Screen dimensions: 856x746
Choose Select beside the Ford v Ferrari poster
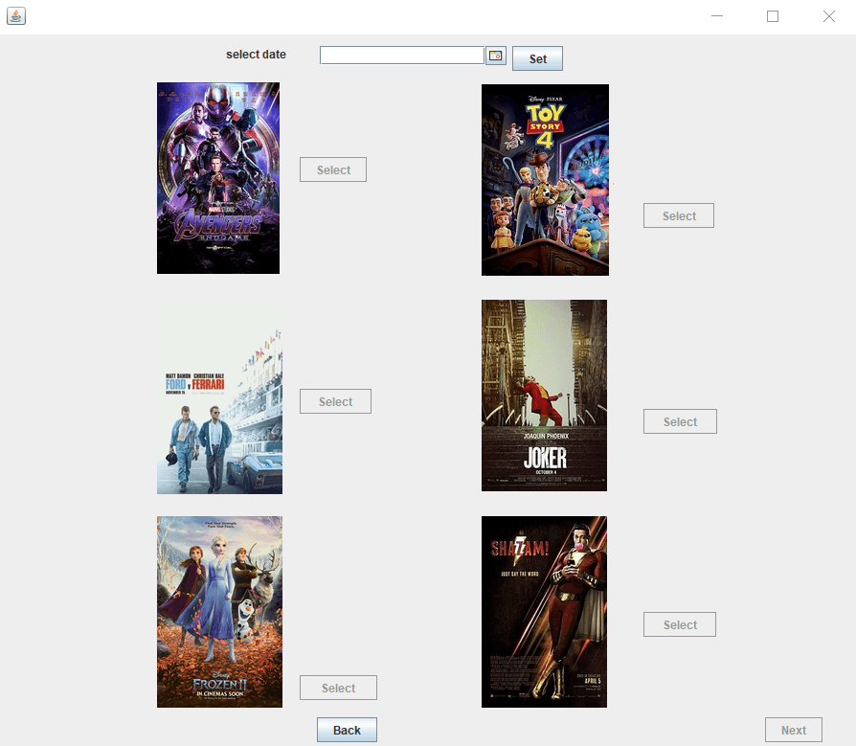(x=335, y=401)
